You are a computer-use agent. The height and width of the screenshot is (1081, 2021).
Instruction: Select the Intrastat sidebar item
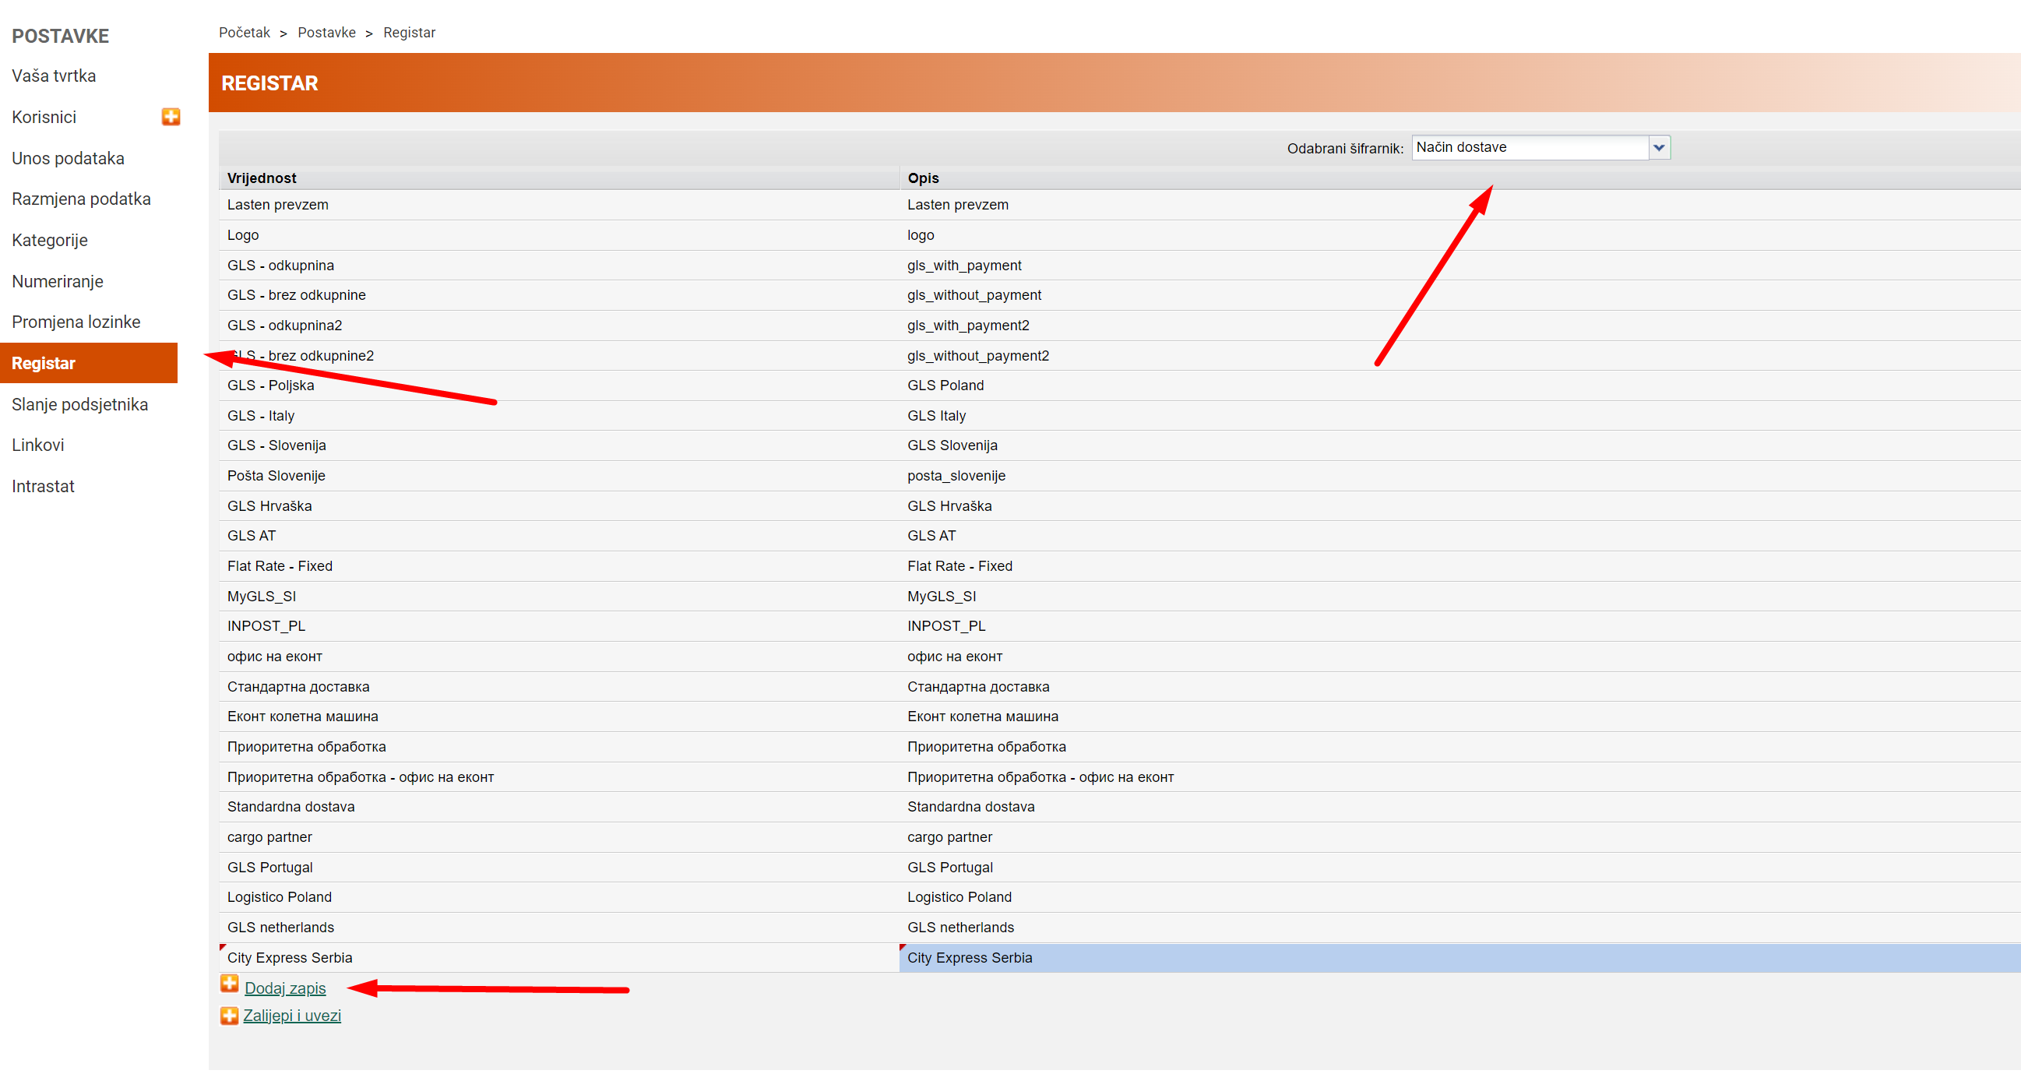(43, 486)
